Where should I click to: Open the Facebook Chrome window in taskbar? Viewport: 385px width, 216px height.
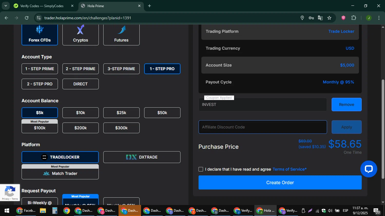click(26, 211)
